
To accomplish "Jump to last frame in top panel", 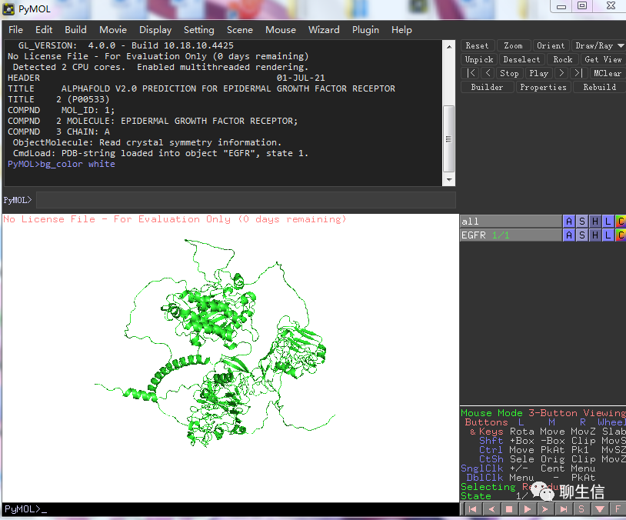I will (x=578, y=73).
